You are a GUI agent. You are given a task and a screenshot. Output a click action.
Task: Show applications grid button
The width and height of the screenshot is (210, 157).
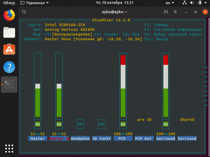pos(9,149)
